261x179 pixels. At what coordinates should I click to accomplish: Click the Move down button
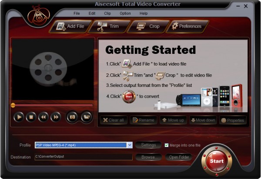coord(203,120)
